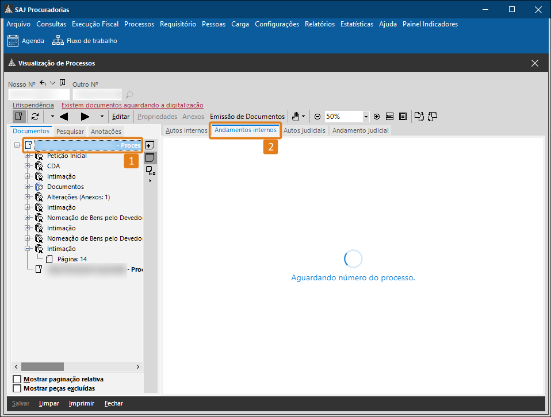Viewport: 551px width, 417px height.
Task: Switch to the Autos judiciais tab
Action: pos(304,130)
